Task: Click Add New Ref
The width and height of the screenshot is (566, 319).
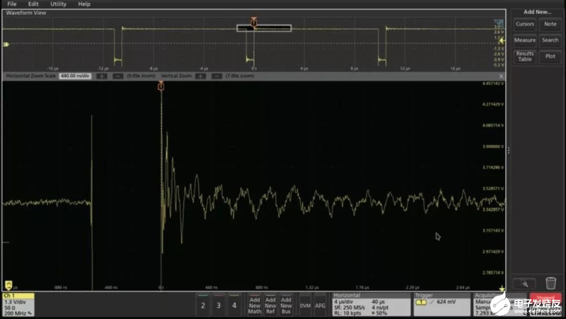Action: coord(270,305)
